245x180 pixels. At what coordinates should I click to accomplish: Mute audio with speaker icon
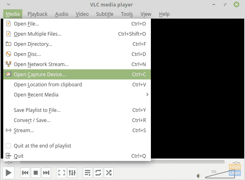pyautogui.click(x=198, y=176)
